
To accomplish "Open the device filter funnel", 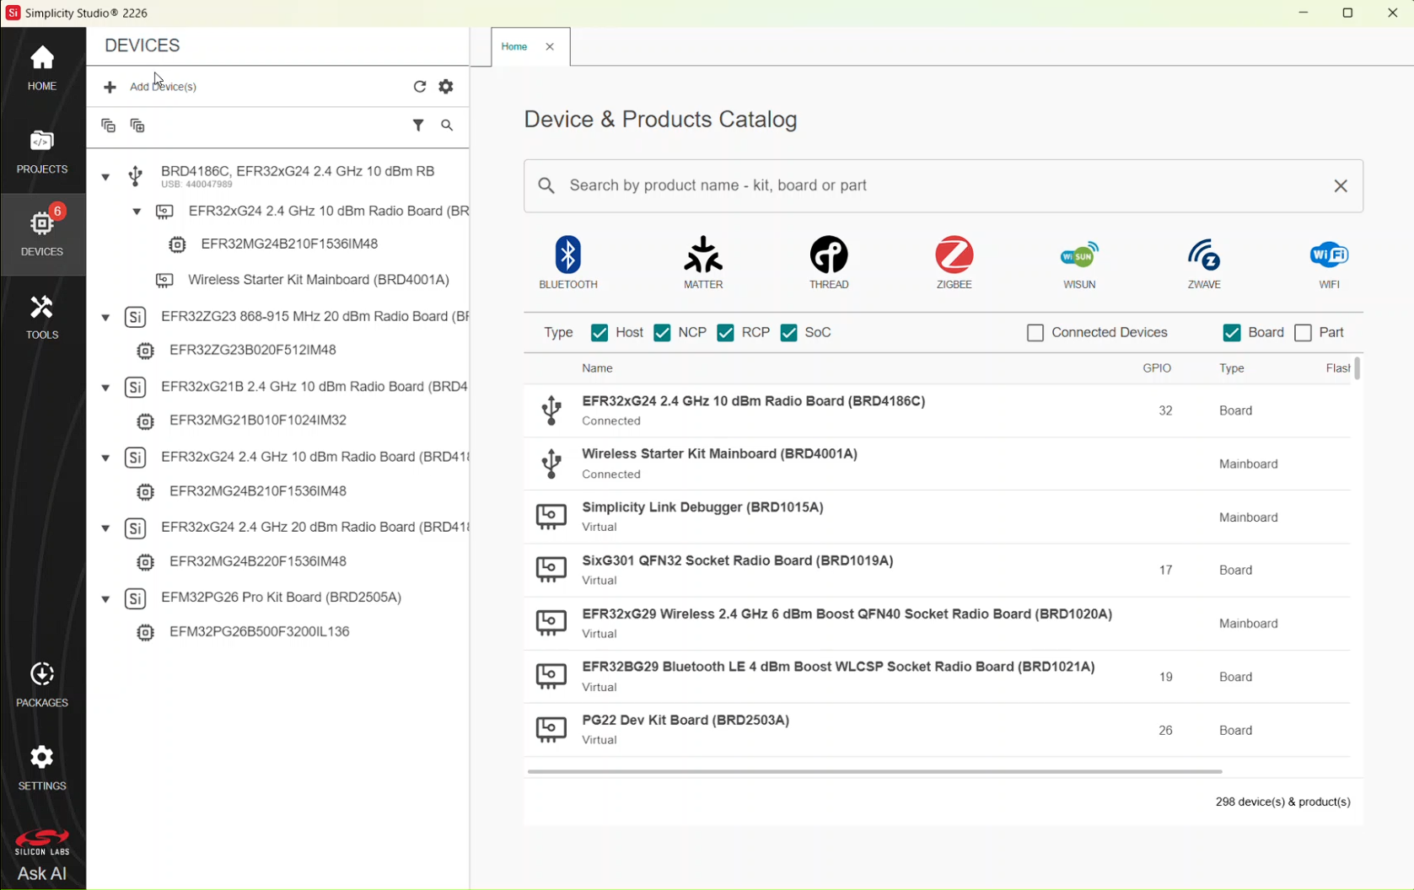I will (418, 126).
